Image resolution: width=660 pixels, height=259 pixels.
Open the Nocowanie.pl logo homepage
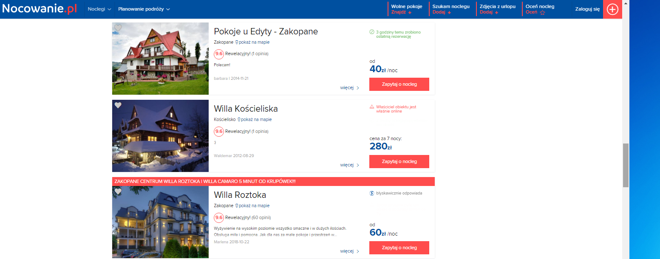(x=40, y=8)
